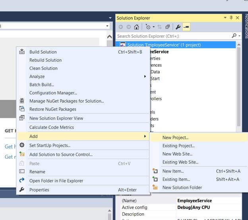Image resolution: width=248 pixels, height=220 pixels.
Task: Expand the Analyze submenu arrow
Action: pyautogui.click(x=145, y=76)
